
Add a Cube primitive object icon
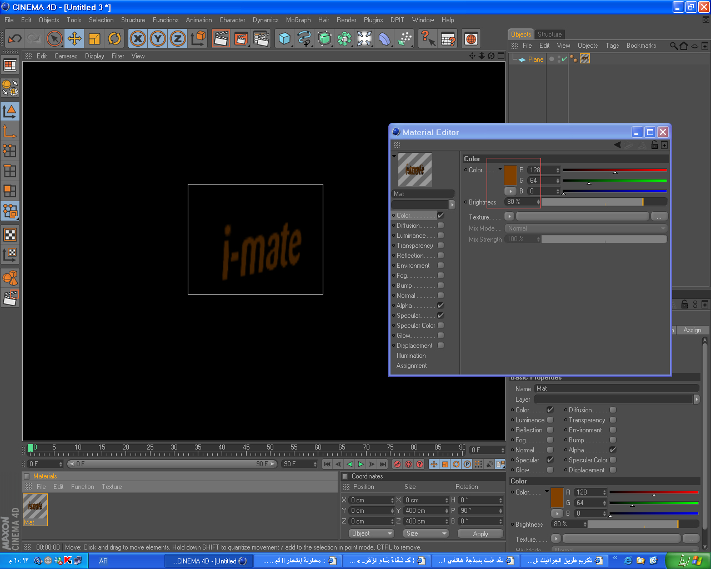(284, 38)
